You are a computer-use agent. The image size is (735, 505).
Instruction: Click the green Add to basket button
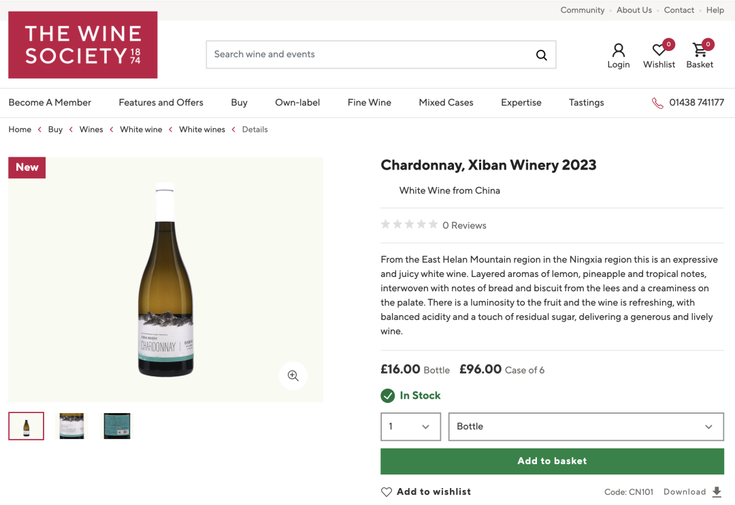[552, 461]
